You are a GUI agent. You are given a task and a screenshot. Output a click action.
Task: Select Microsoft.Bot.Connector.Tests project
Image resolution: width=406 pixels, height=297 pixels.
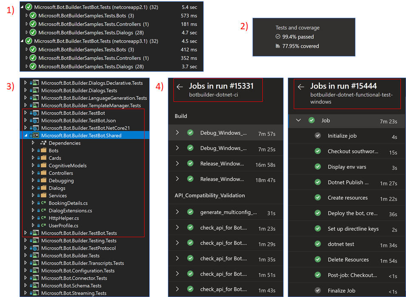(74, 278)
